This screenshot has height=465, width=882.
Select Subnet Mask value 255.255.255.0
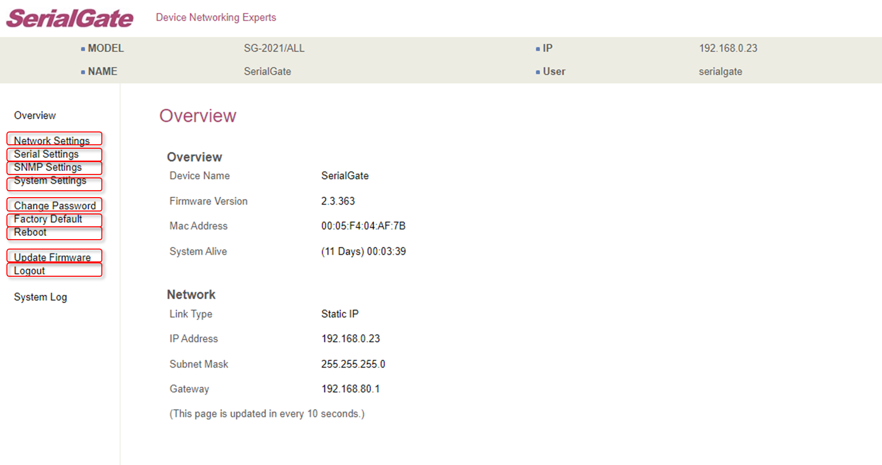(x=353, y=364)
